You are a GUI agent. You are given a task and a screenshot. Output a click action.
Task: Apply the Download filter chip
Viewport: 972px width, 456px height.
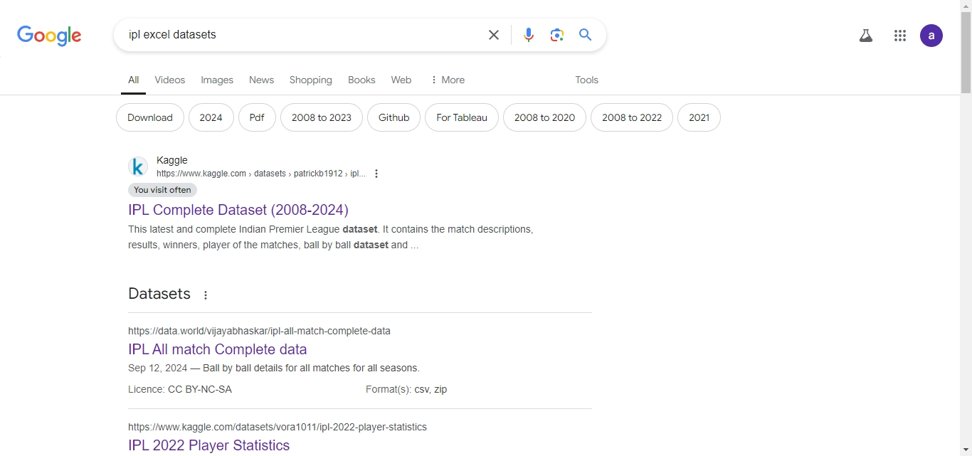click(150, 117)
